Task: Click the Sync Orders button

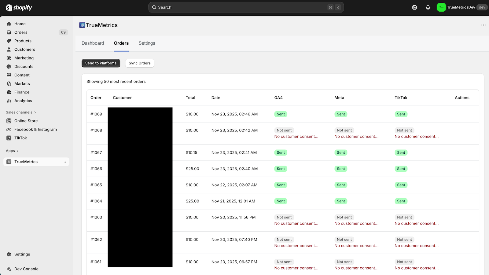Action: (x=140, y=63)
